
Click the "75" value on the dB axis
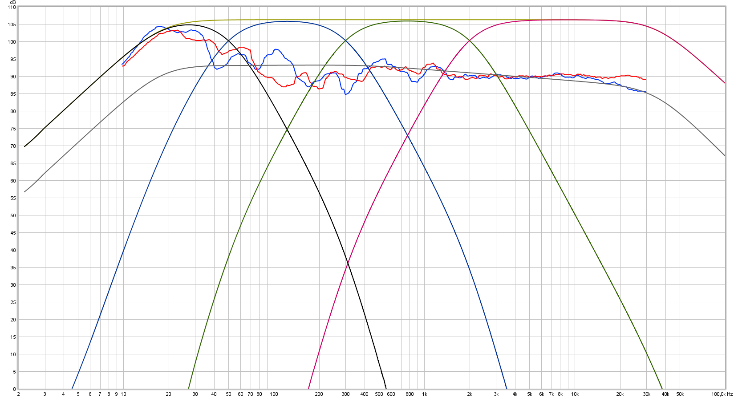(x=13, y=129)
